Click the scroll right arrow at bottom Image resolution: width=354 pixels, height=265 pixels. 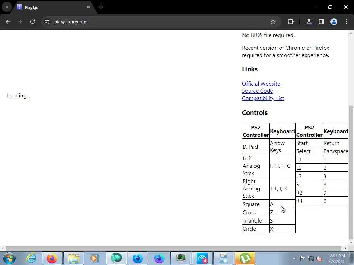[x=345, y=248]
